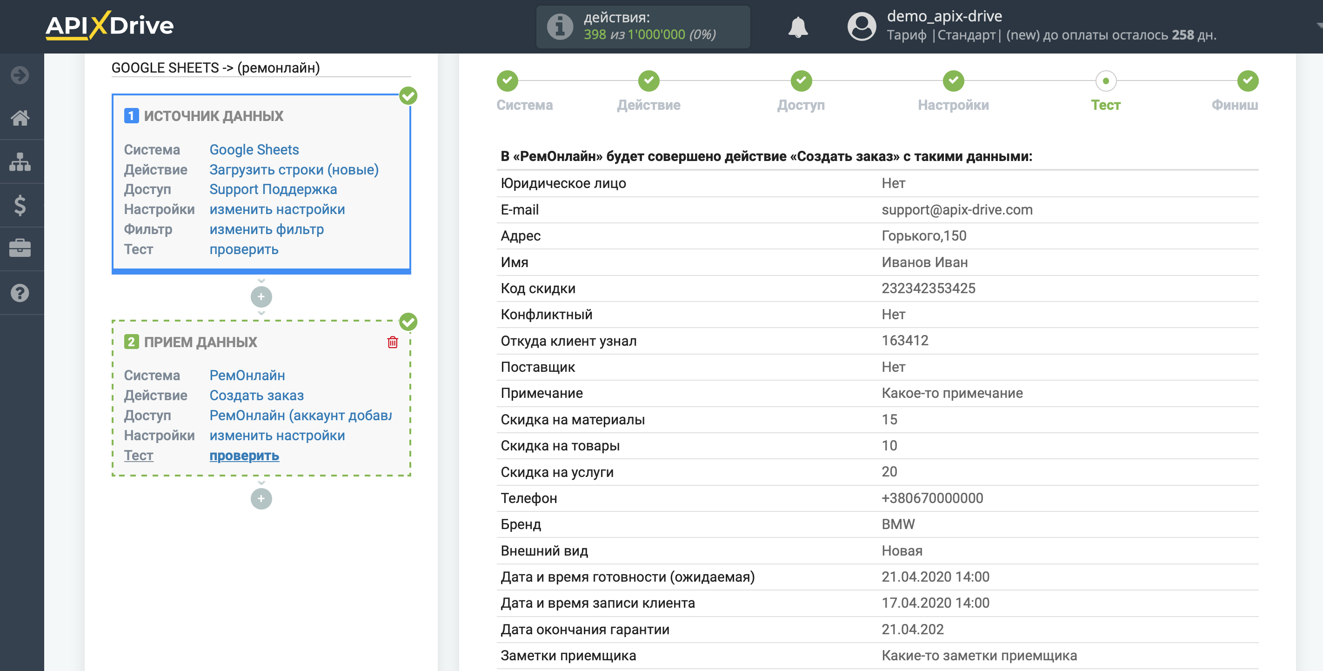1323x671 pixels.
Task: Go to home via sidebar house icon
Action: click(20, 118)
